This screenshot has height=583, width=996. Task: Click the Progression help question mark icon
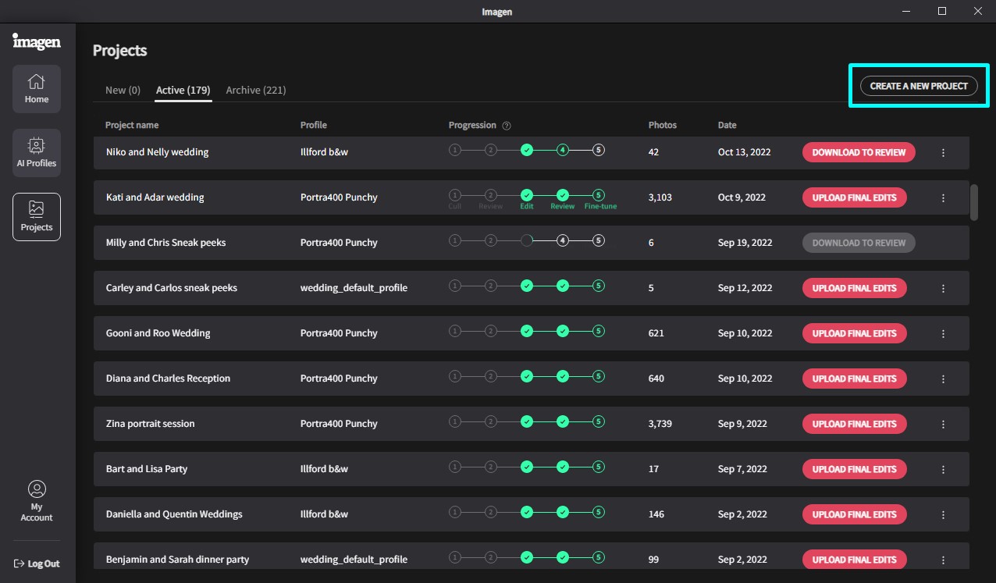[507, 126]
